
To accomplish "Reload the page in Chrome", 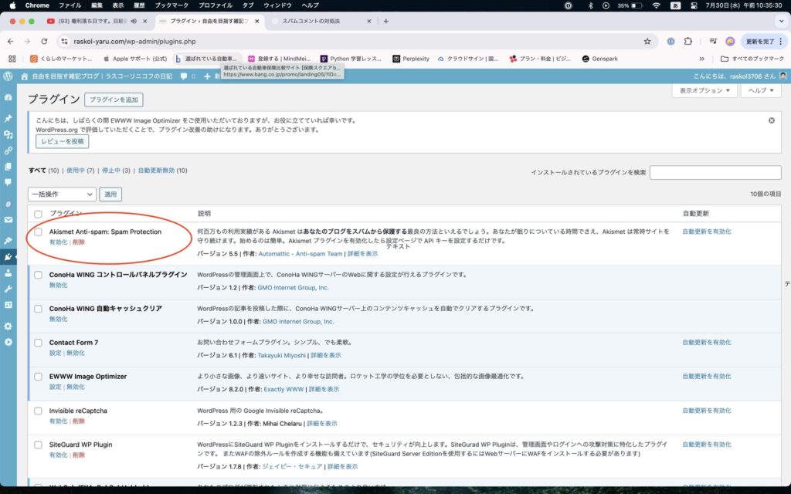I will [44, 42].
